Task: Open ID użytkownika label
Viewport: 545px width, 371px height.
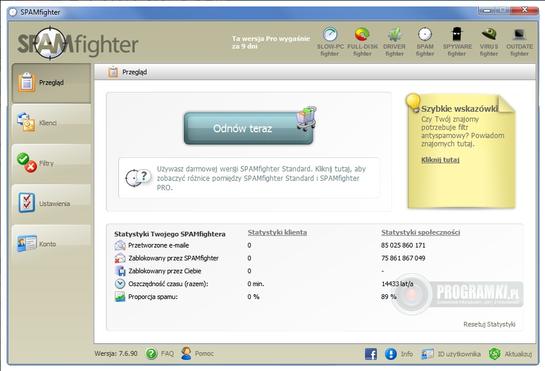Action: pos(459,354)
